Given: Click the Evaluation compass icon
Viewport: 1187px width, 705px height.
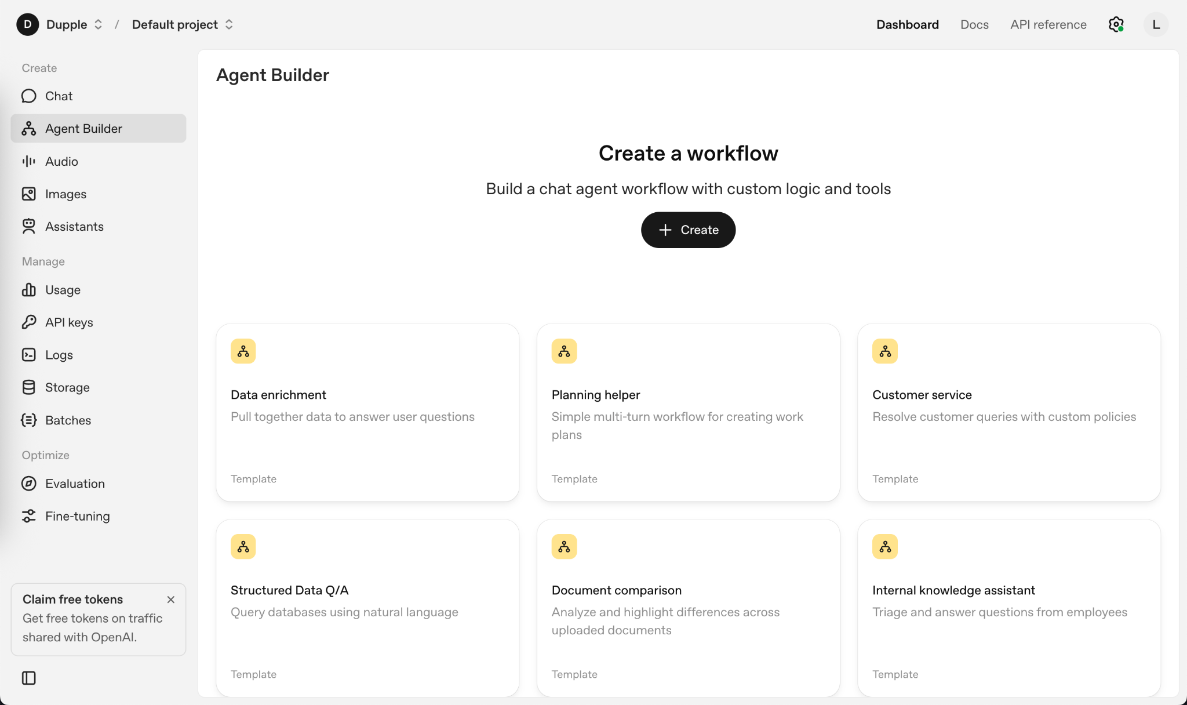Looking at the screenshot, I should [28, 484].
